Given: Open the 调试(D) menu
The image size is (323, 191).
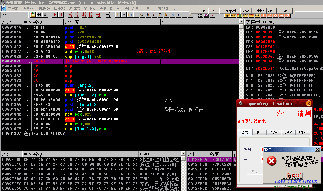Looking at the screenshot, I should (x=44, y=8).
